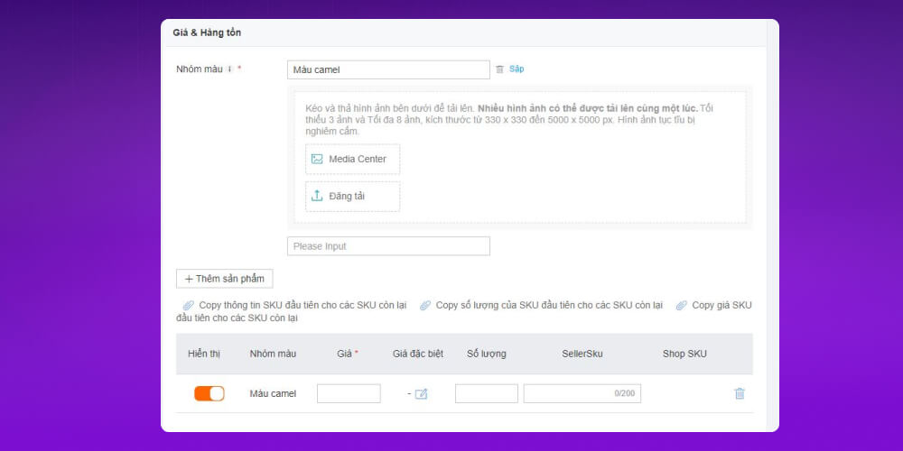Toggle the Hiển thị switch for Màu camel
Screen dimensions: 903x451
209,393
